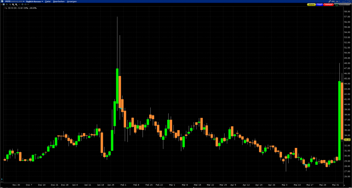352x188 pixels.
Task: Click the zoom out magnifier icon
Action: point(17,5)
